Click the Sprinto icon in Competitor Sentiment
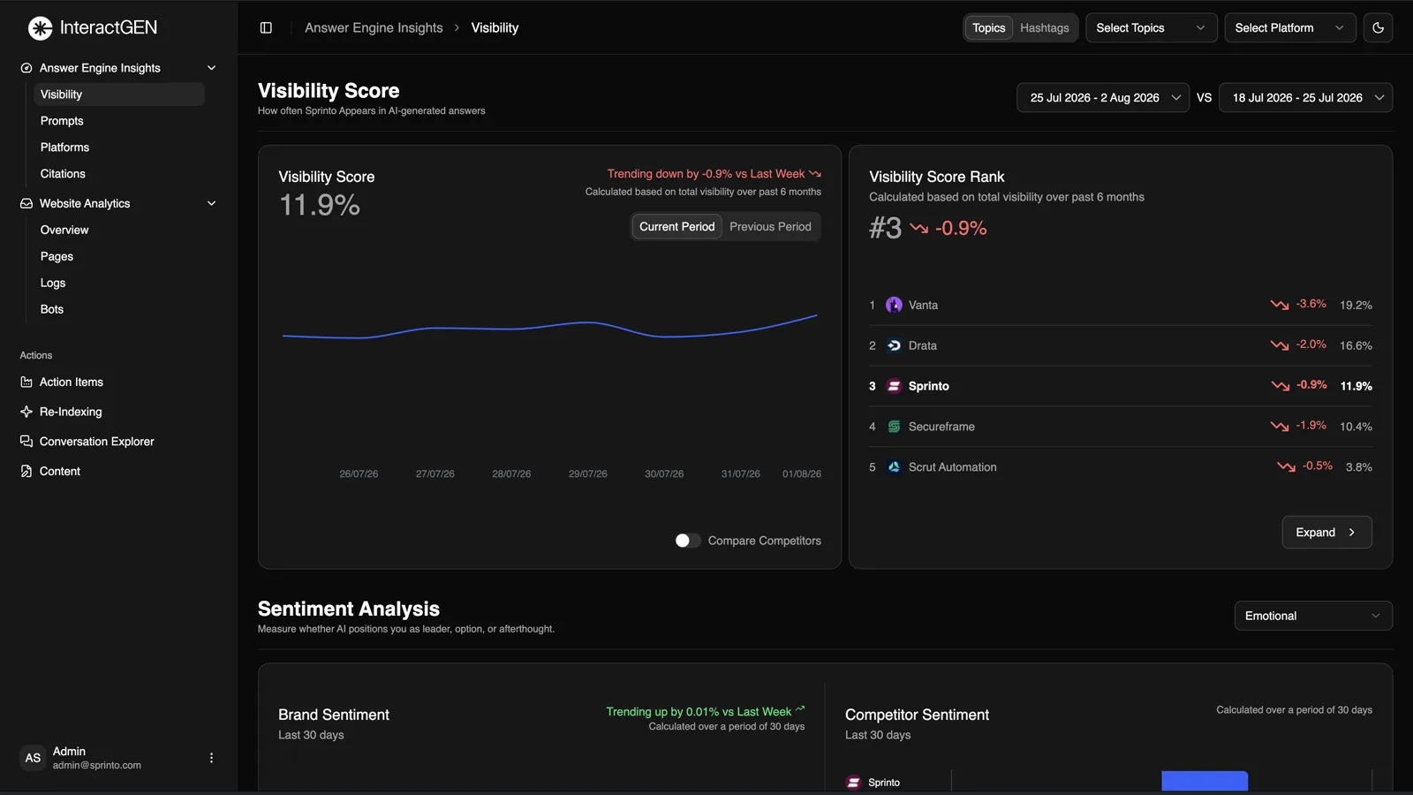The image size is (1413, 795). point(853,783)
